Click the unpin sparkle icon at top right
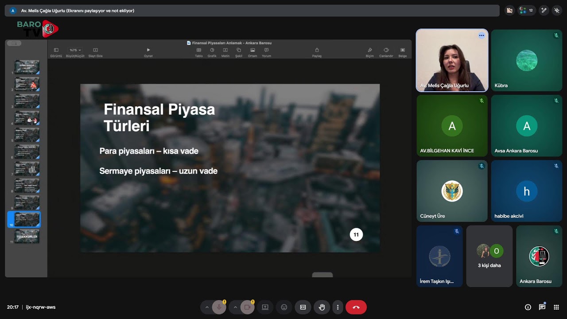The image size is (567, 319). tap(557, 10)
